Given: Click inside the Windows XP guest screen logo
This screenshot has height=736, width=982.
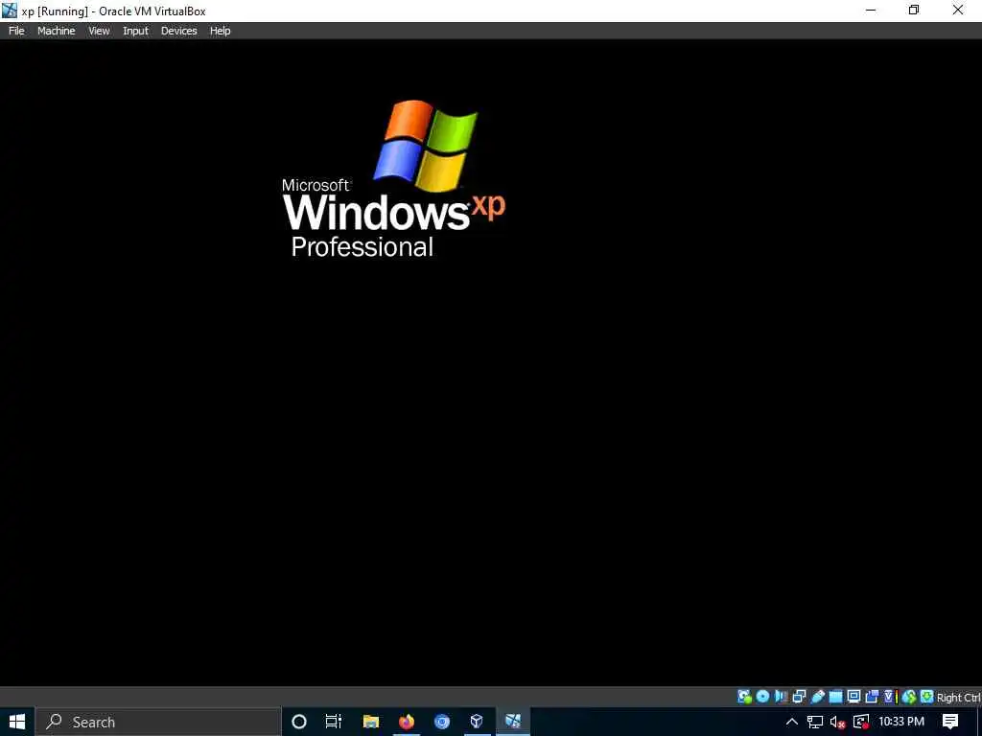Looking at the screenshot, I should [393, 179].
